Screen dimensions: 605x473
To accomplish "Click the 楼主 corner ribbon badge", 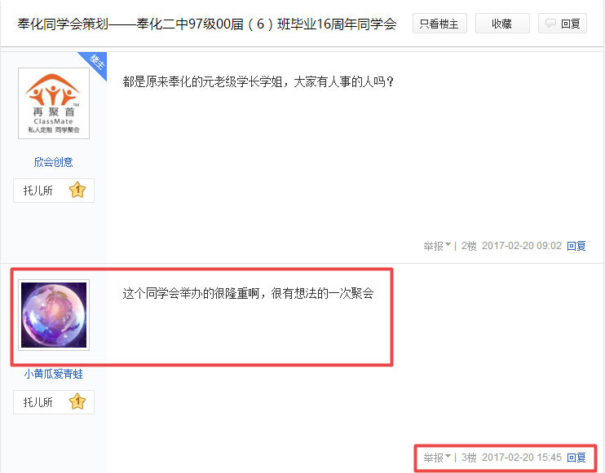I will 95,64.
